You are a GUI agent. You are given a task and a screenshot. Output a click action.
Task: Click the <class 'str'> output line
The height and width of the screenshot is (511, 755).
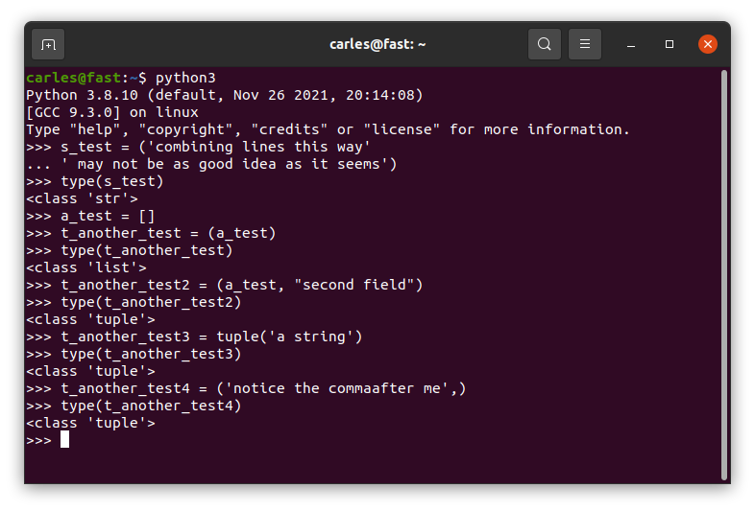click(x=83, y=198)
